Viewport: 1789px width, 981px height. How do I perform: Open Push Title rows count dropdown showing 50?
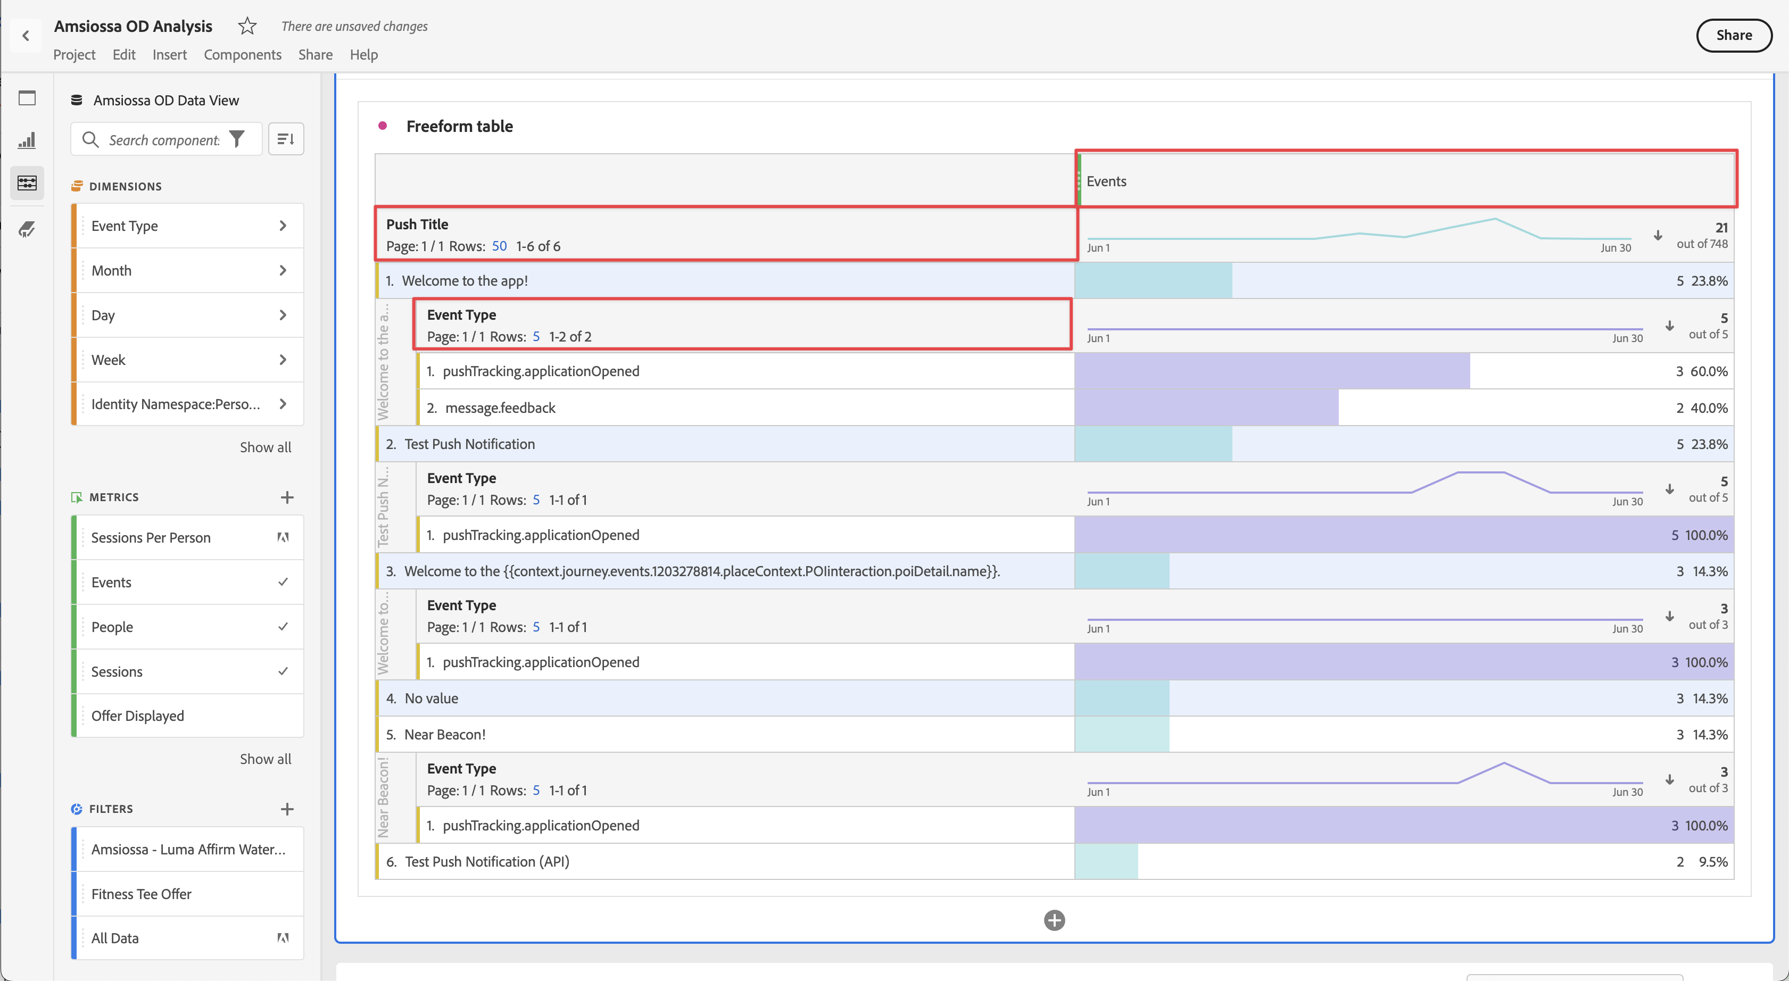tap(499, 246)
